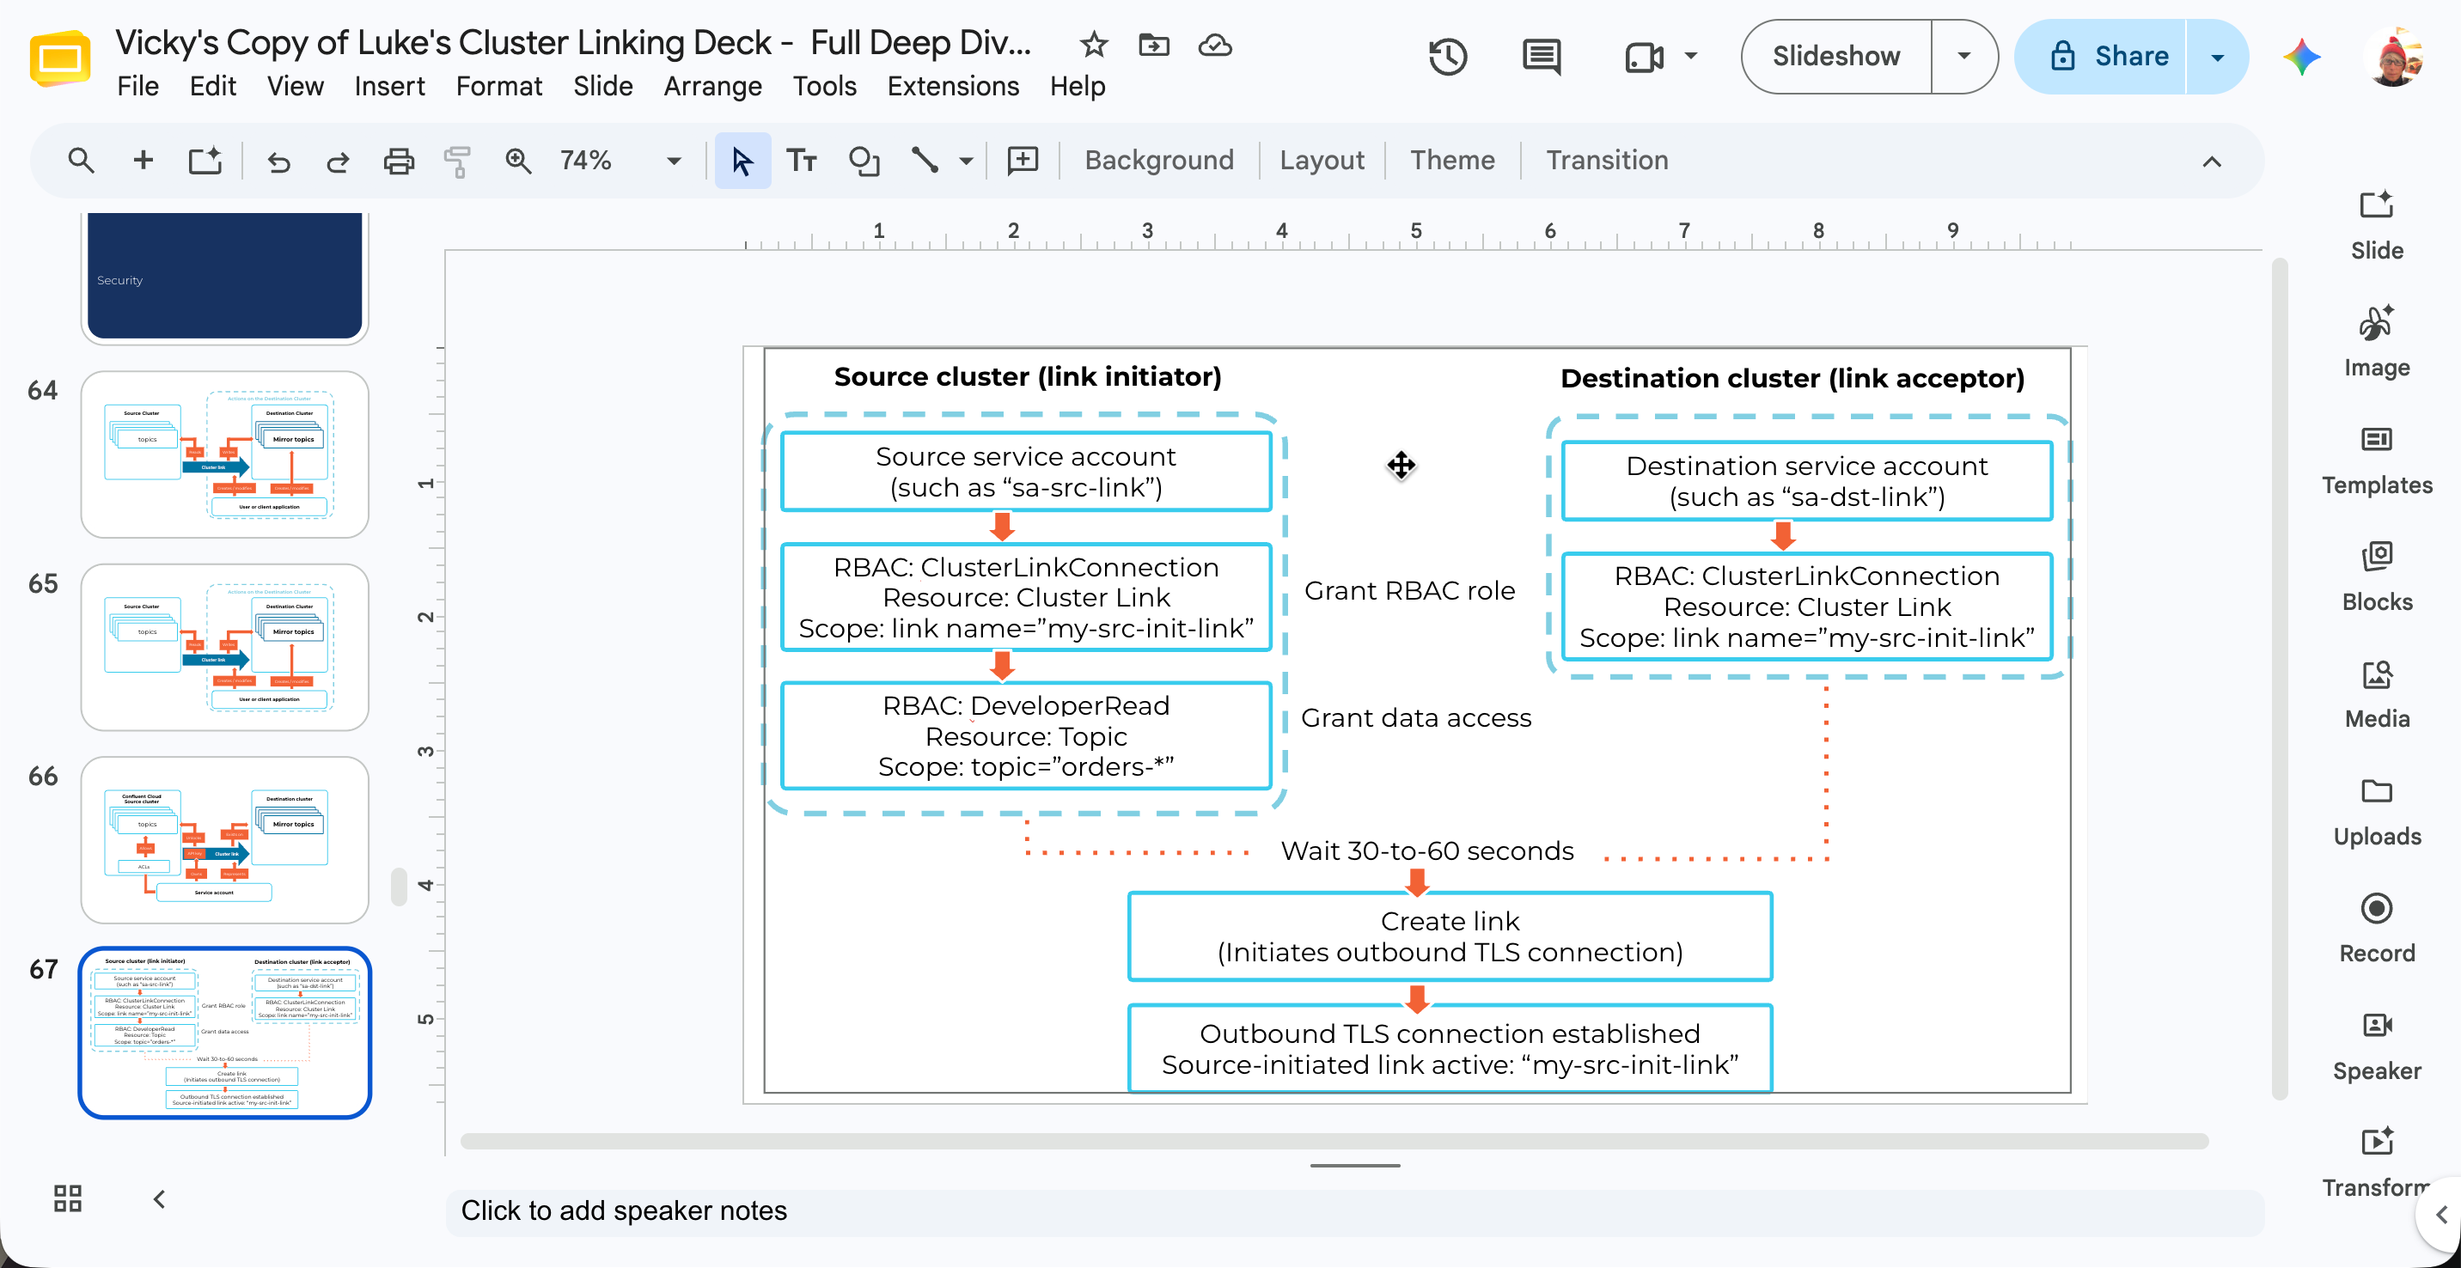The height and width of the screenshot is (1268, 2461).
Task: Toggle the select arrow cursor tool
Action: point(742,161)
